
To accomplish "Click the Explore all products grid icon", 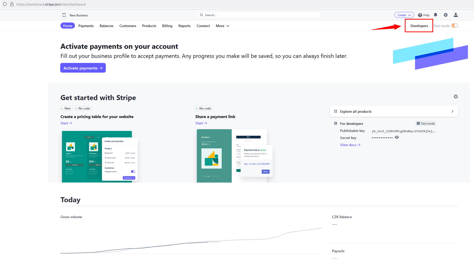I will pos(336,111).
